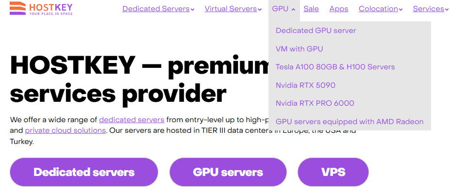
Task: Select Dedicated GPU server in the GPU menu
Action: click(x=316, y=31)
